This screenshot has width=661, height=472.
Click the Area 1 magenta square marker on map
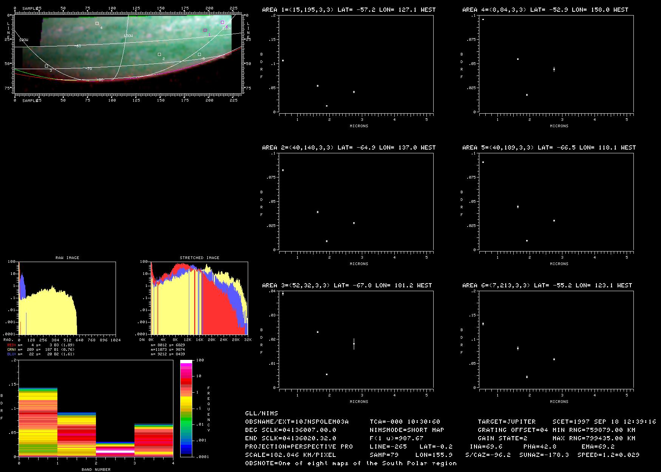[x=205, y=30]
